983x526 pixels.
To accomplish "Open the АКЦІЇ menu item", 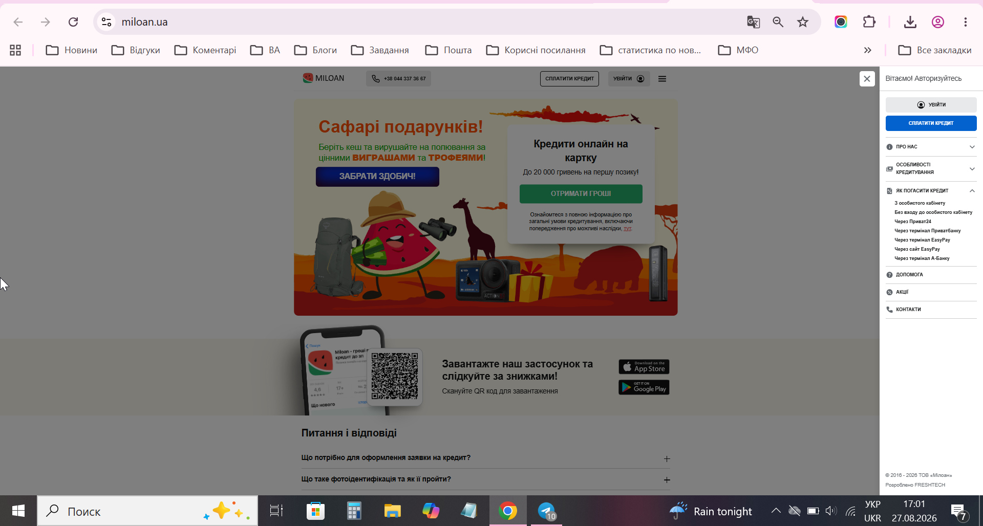I will click(x=931, y=292).
